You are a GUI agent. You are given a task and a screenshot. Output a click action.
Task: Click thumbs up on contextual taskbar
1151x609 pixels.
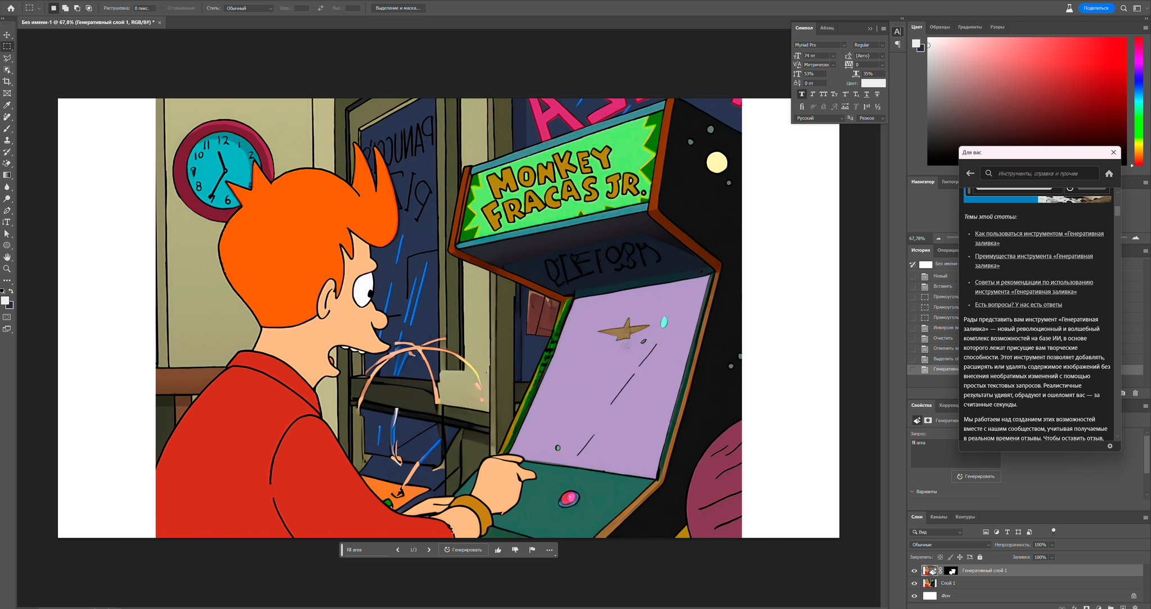click(x=498, y=550)
